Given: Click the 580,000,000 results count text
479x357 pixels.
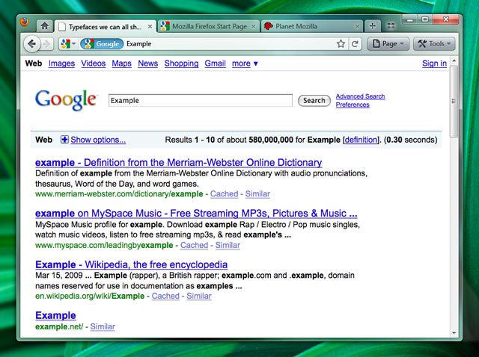Looking at the screenshot, I should pyautogui.click(x=271, y=140).
